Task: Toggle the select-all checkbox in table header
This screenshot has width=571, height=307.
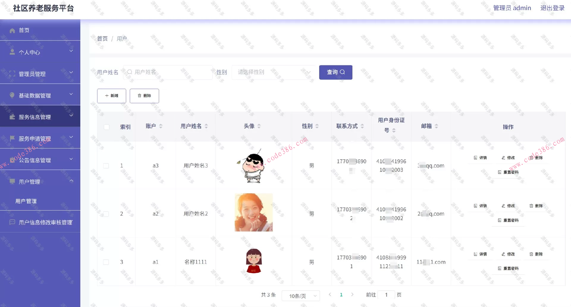Action: pyautogui.click(x=106, y=126)
